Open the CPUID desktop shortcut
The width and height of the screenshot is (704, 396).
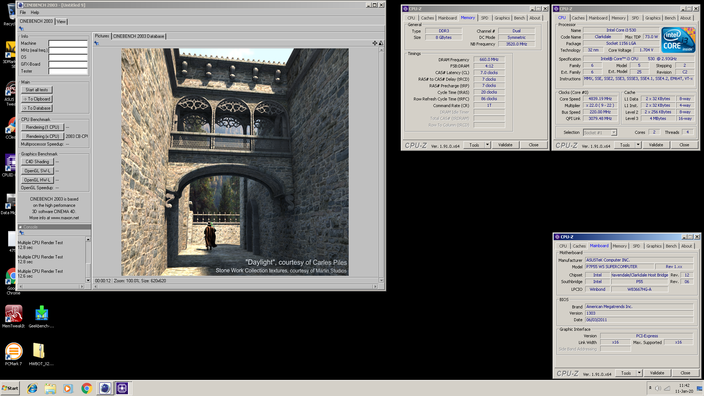click(10, 166)
